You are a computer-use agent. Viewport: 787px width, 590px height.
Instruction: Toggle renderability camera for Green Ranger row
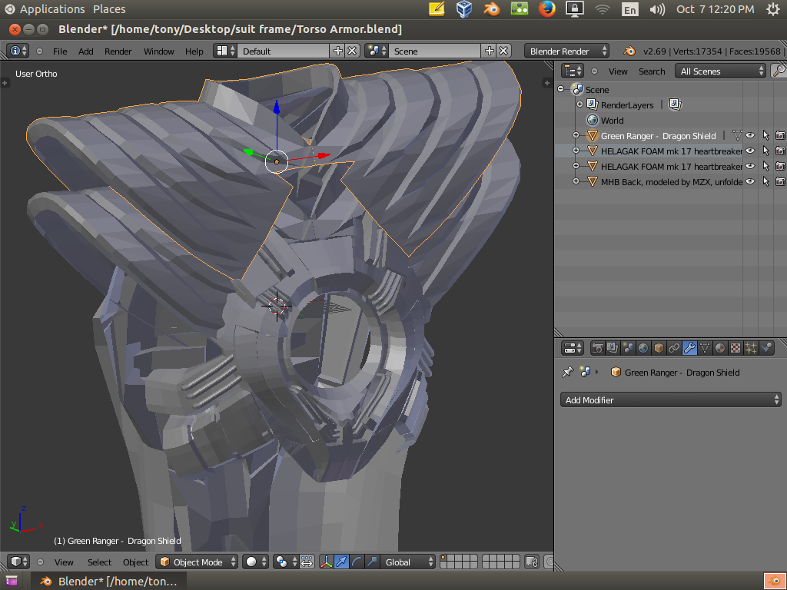[780, 135]
